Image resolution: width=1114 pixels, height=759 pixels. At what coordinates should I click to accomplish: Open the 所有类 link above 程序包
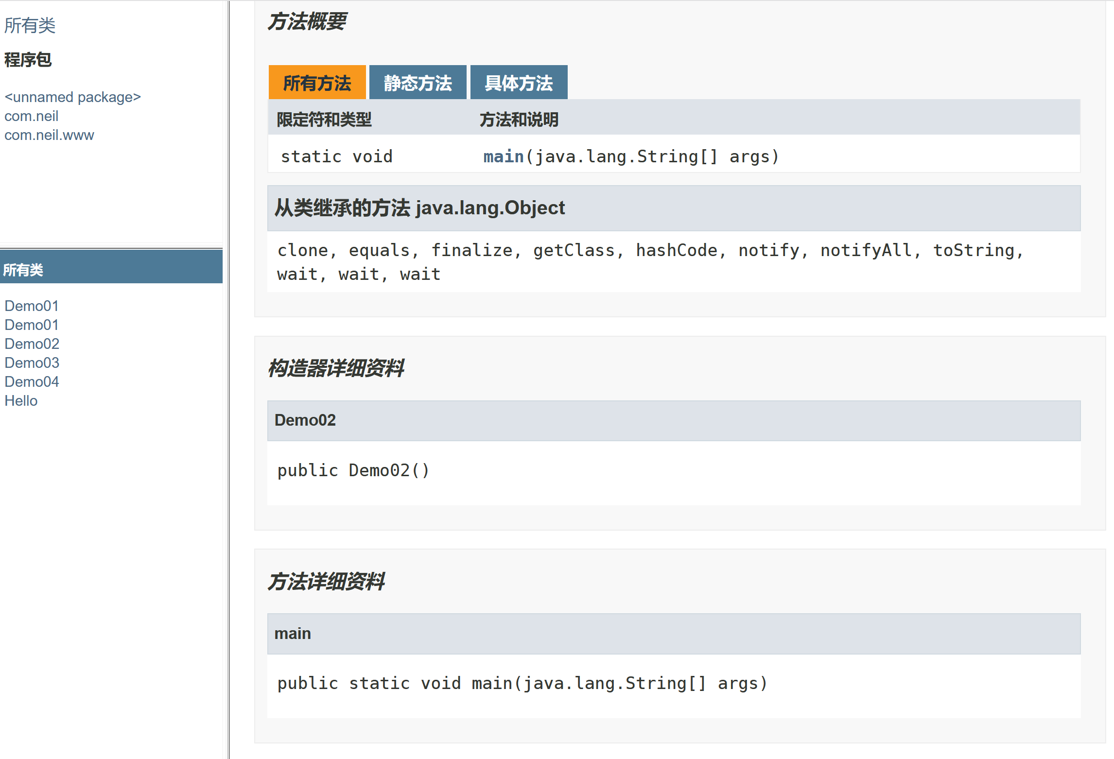(30, 26)
